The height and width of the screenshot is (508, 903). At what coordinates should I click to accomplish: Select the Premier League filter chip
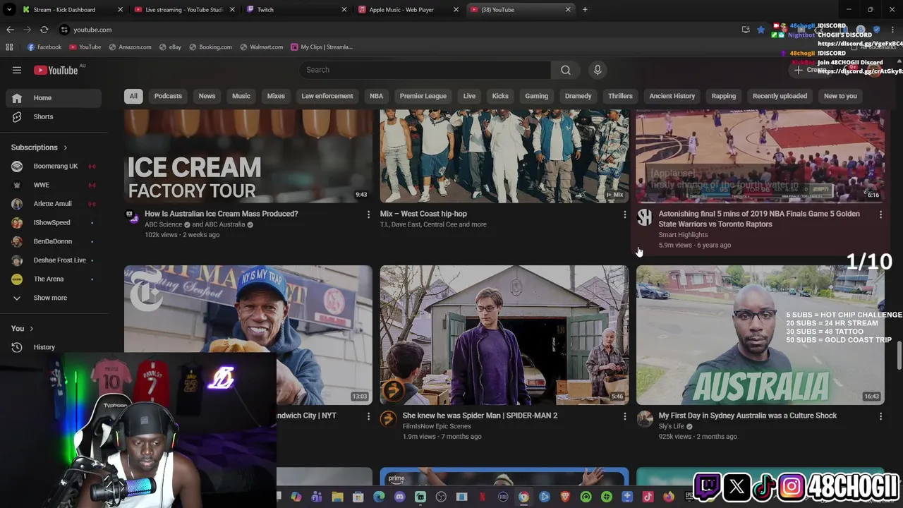(423, 96)
